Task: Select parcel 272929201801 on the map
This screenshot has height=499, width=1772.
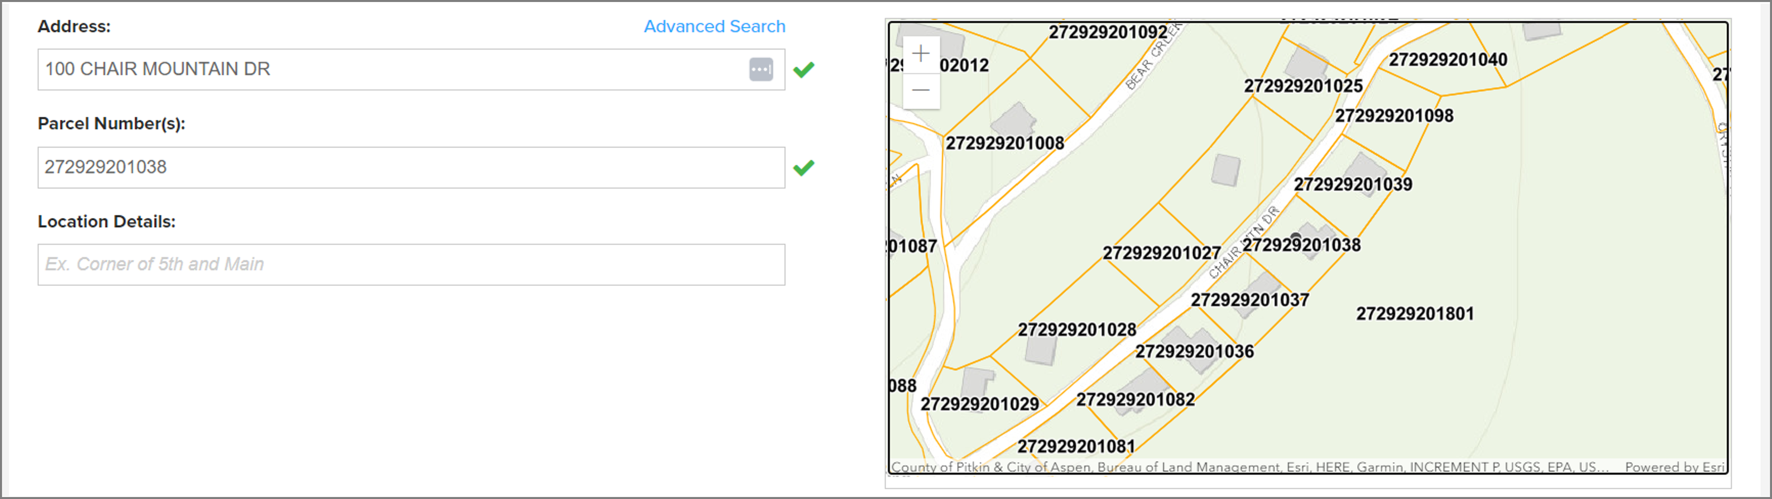Action: click(1415, 313)
